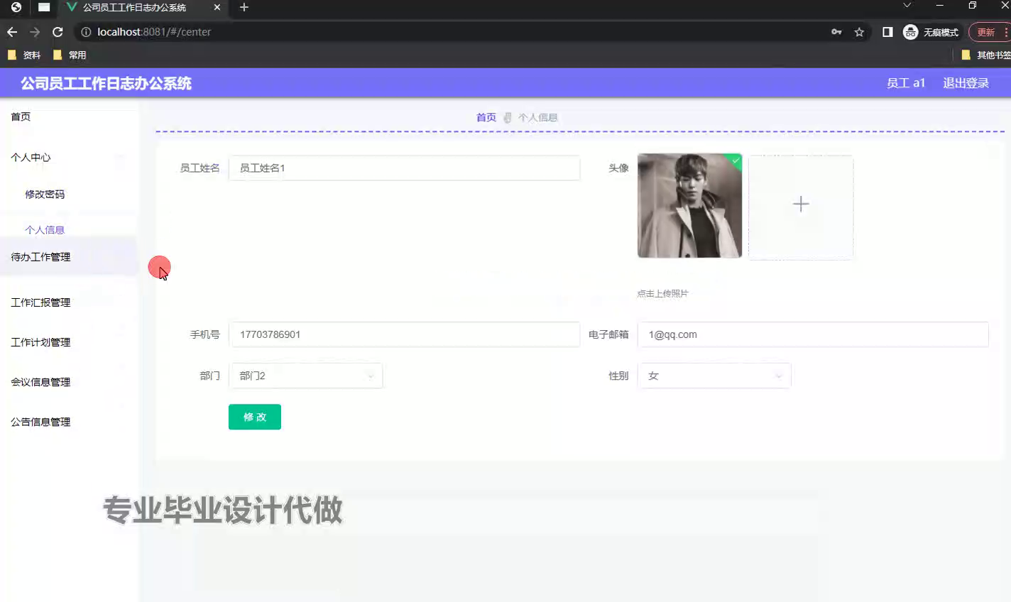Open the tab search chevron in title bar
The height and width of the screenshot is (602, 1011).
[x=907, y=6]
